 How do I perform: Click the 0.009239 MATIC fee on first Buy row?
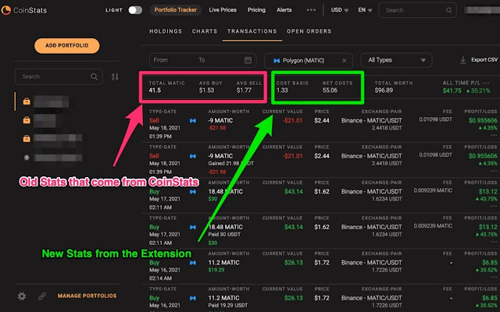click(433, 190)
